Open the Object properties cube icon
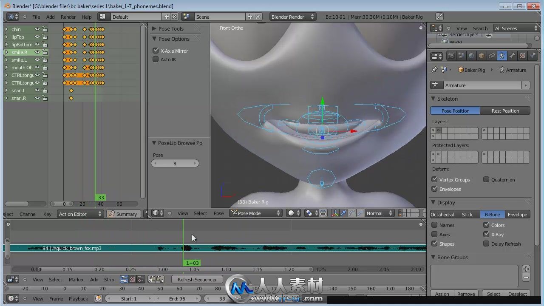544x306 pixels. click(482, 56)
